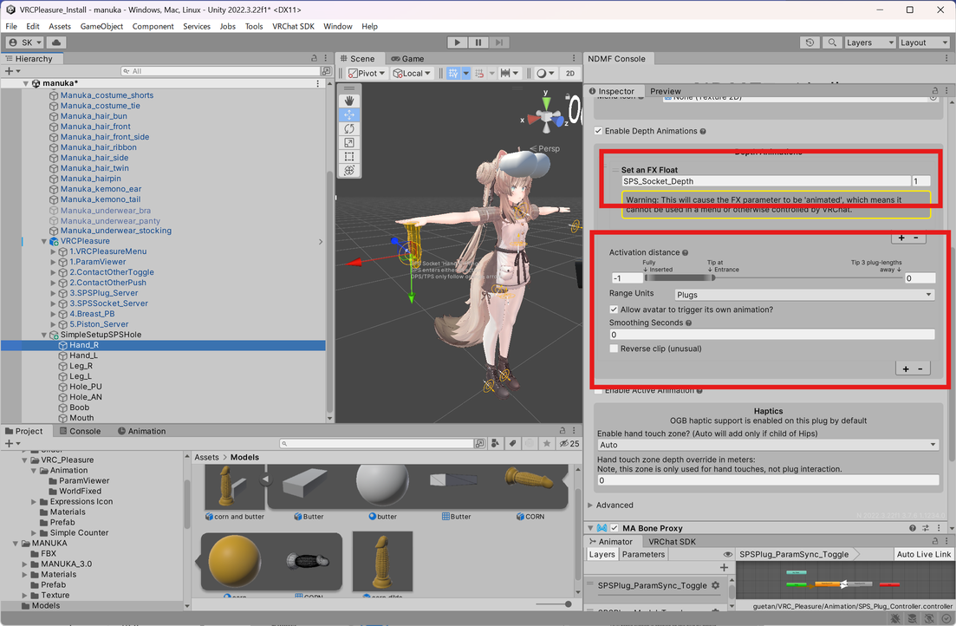
Task: Click the scene orientation gizmo
Action: click(x=547, y=116)
